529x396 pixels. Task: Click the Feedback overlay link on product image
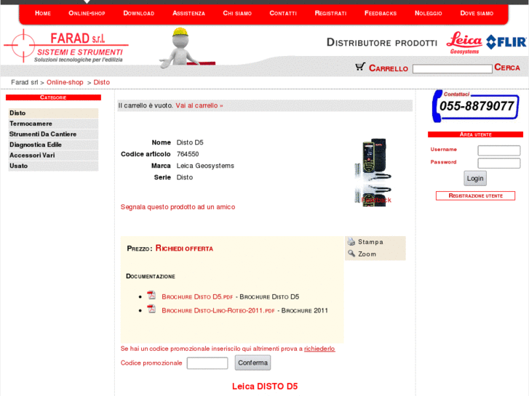(x=376, y=201)
